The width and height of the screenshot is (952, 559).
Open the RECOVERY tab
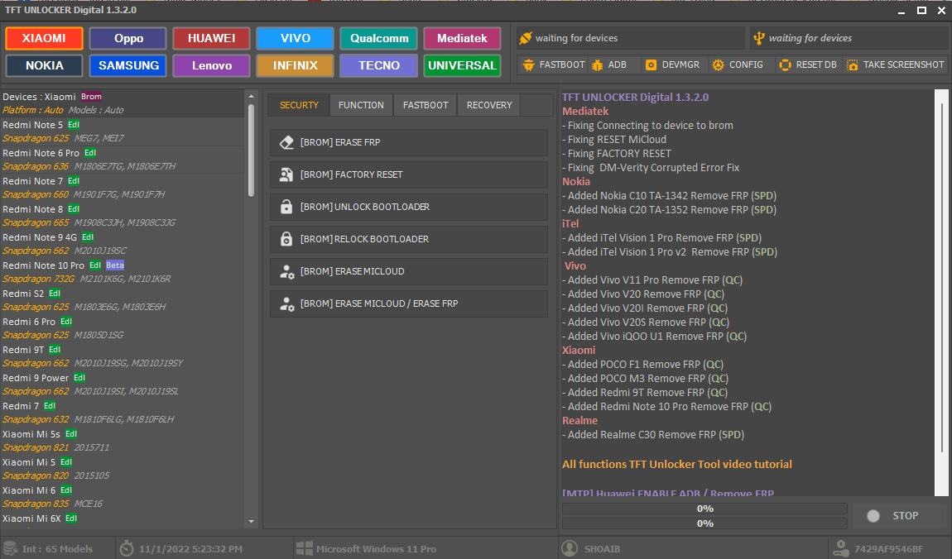(489, 105)
